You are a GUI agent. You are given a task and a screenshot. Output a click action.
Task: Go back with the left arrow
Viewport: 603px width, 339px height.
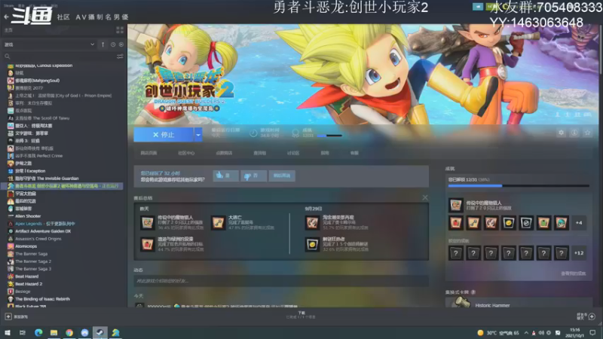6,17
